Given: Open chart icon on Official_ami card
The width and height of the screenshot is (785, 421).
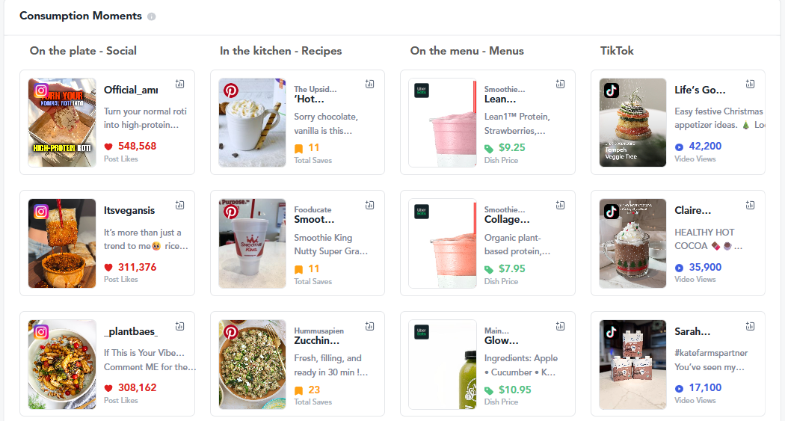Looking at the screenshot, I should click(x=179, y=84).
